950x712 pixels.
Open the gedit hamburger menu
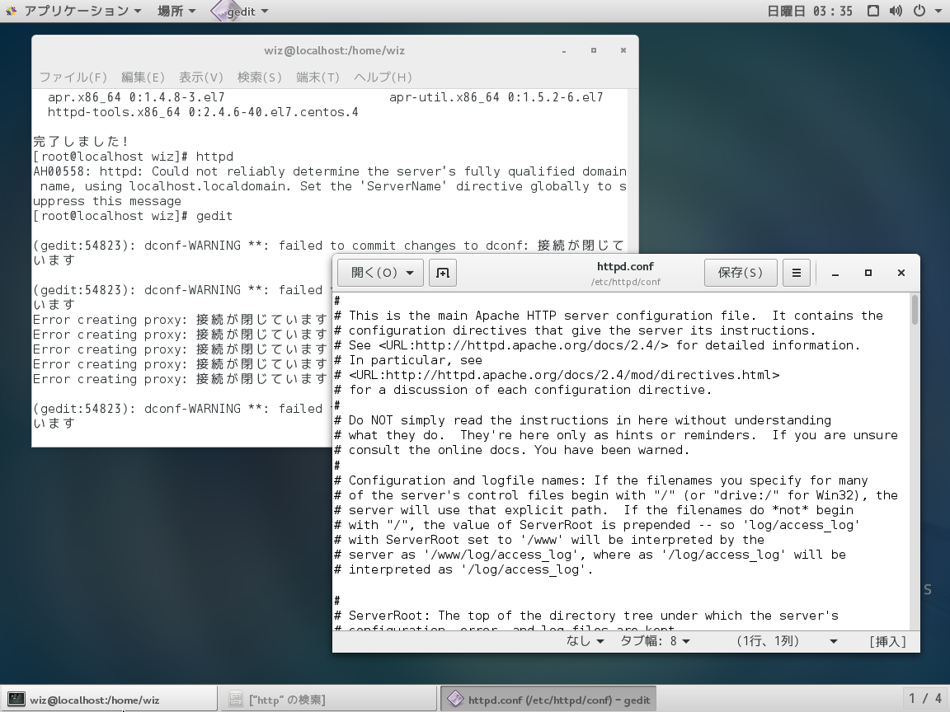coord(796,273)
